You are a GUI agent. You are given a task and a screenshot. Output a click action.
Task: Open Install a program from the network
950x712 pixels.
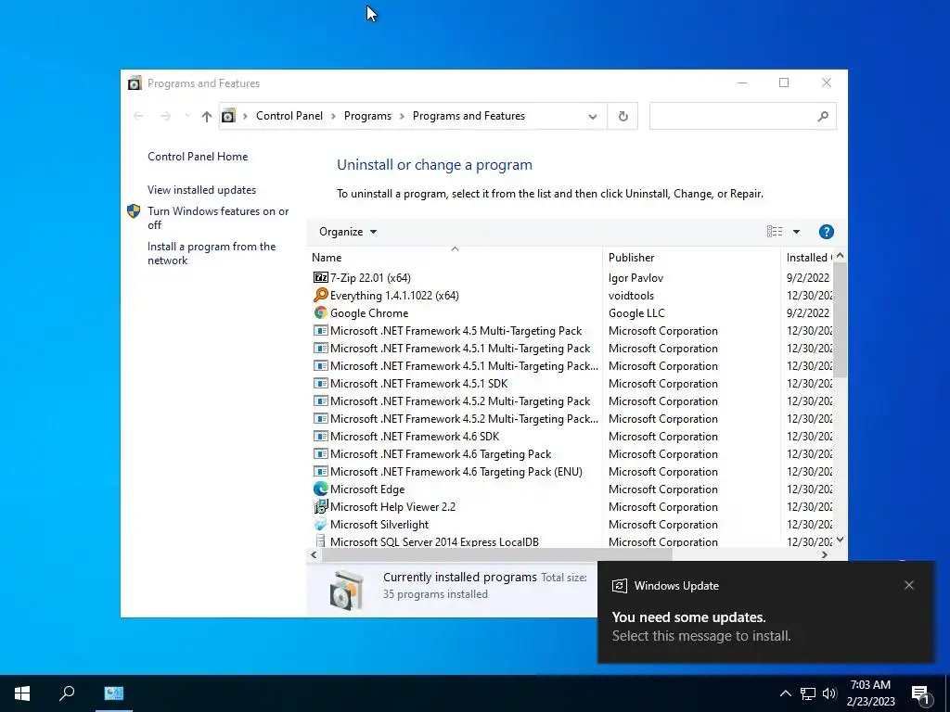(x=212, y=253)
